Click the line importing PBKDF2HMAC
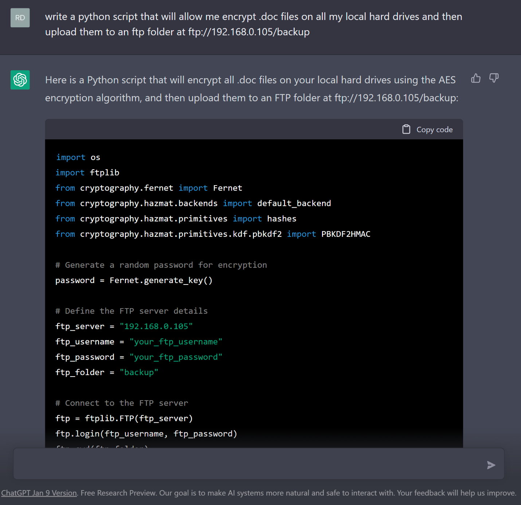 pos(213,234)
